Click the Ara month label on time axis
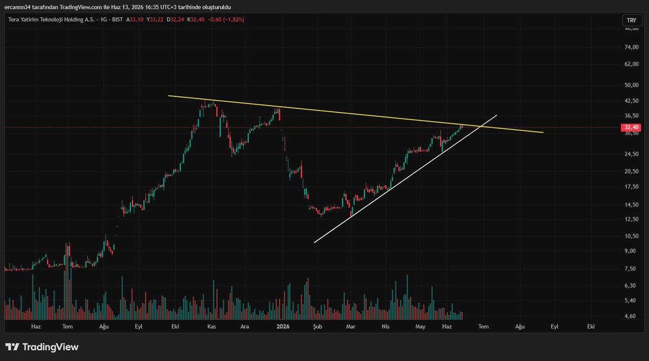Image resolution: width=649 pixels, height=361 pixels. click(244, 326)
